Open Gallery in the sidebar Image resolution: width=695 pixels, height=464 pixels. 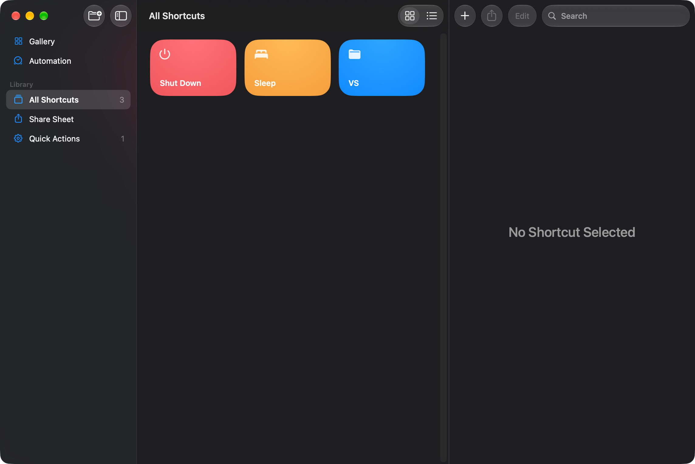[68, 41]
